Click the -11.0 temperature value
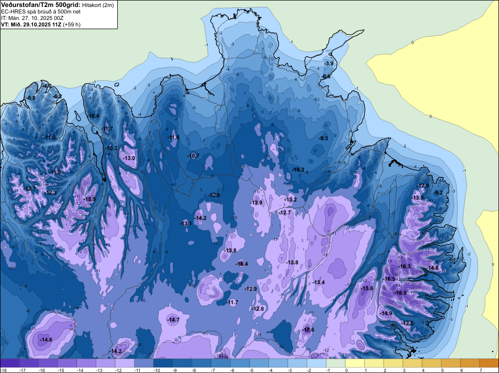This screenshot has width=499, height=373. pyautogui.click(x=49, y=137)
